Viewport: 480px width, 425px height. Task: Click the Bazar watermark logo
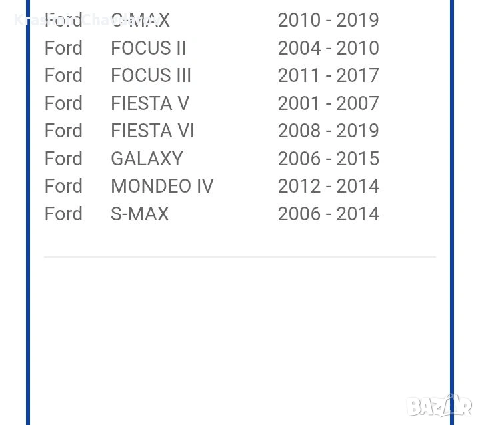tap(439, 404)
